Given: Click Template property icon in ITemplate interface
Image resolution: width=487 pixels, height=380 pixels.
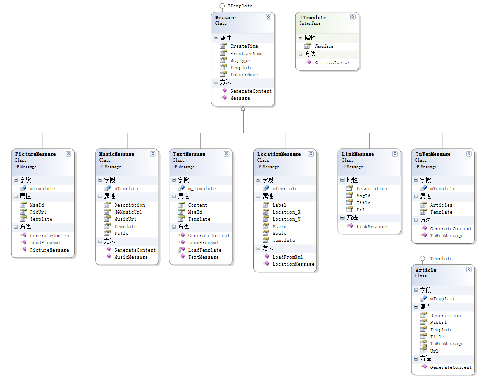Looking at the screenshot, I should (x=308, y=46).
